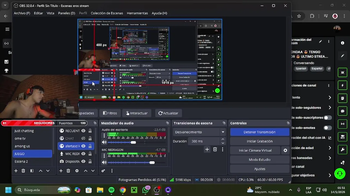Open the Editar menu

38,13
